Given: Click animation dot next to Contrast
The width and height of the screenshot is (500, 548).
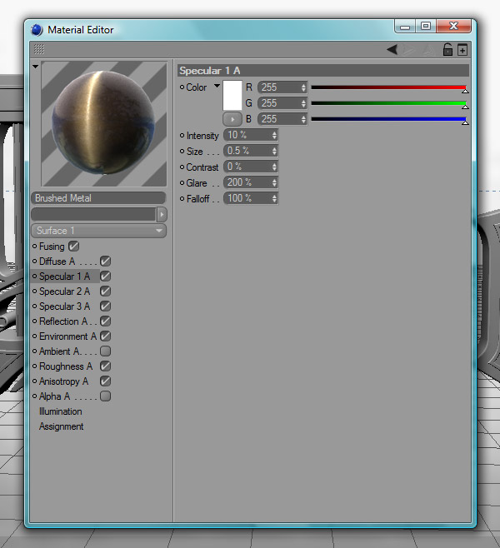Looking at the screenshot, I should [x=182, y=167].
